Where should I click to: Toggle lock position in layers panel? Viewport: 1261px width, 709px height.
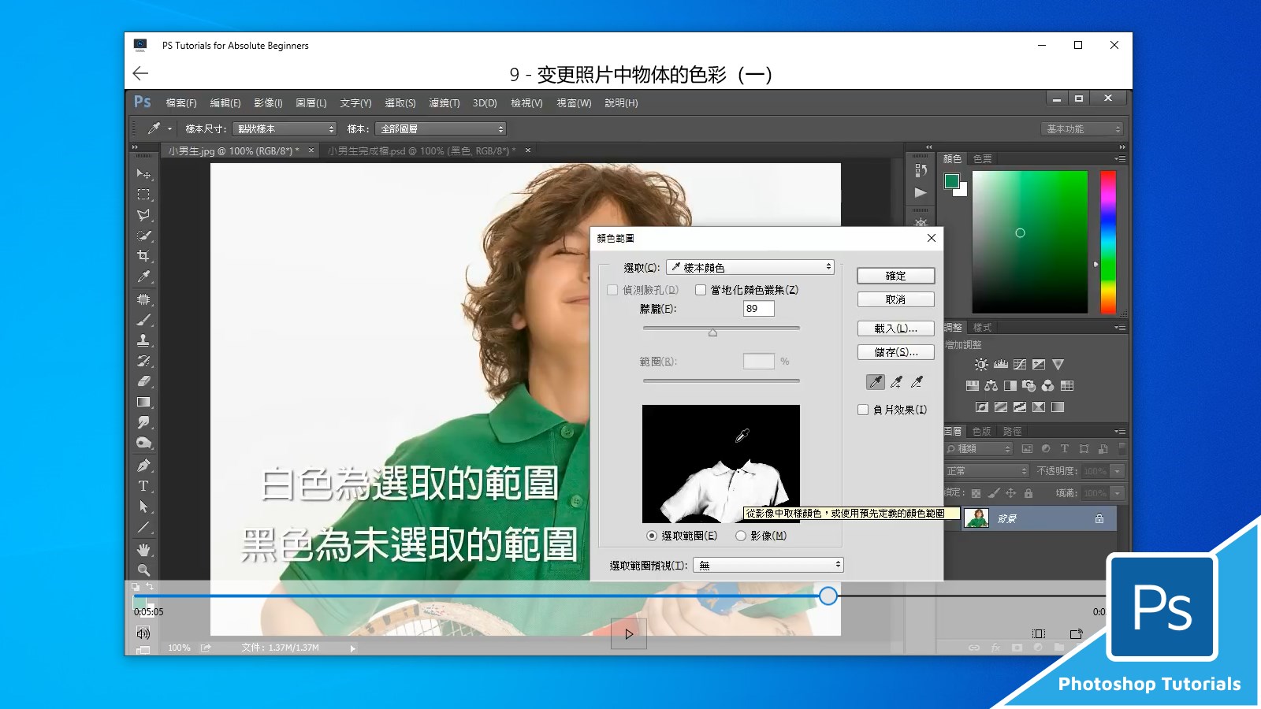[x=1010, y=493]
